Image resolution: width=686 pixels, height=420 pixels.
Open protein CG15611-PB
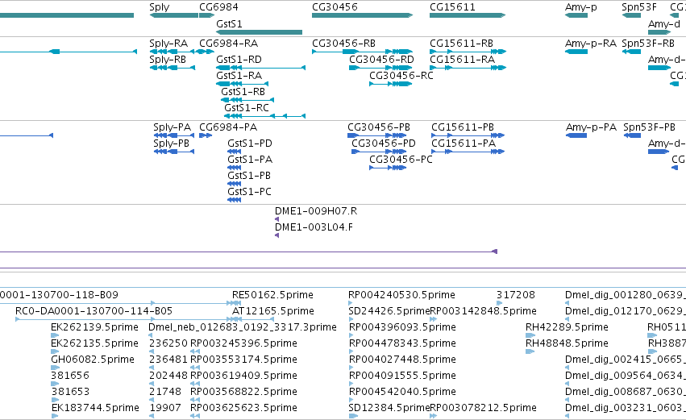click(463, 127)
